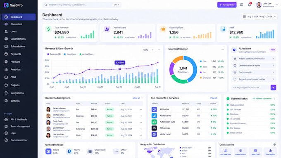Viewport: 281px width, 158px height.
Task: Click the PayPal payment method icon
Action: click(69, 151)
